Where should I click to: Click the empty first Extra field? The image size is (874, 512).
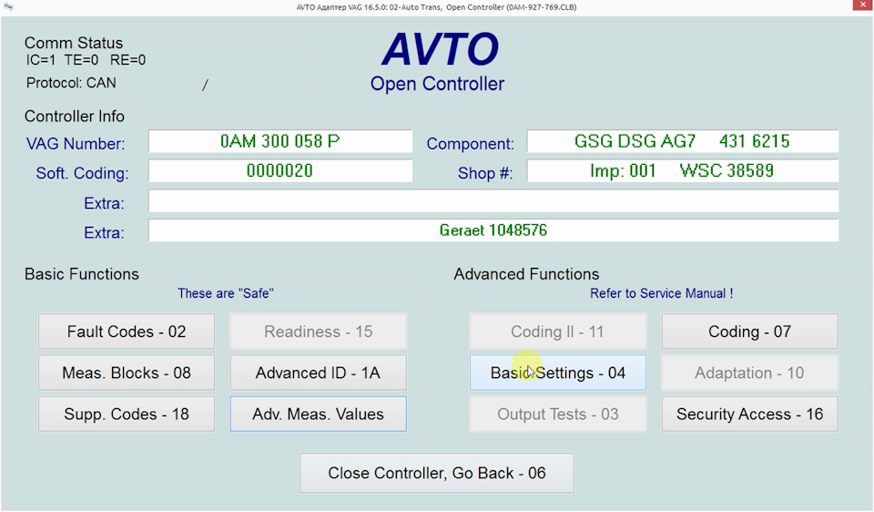(493, 200)
